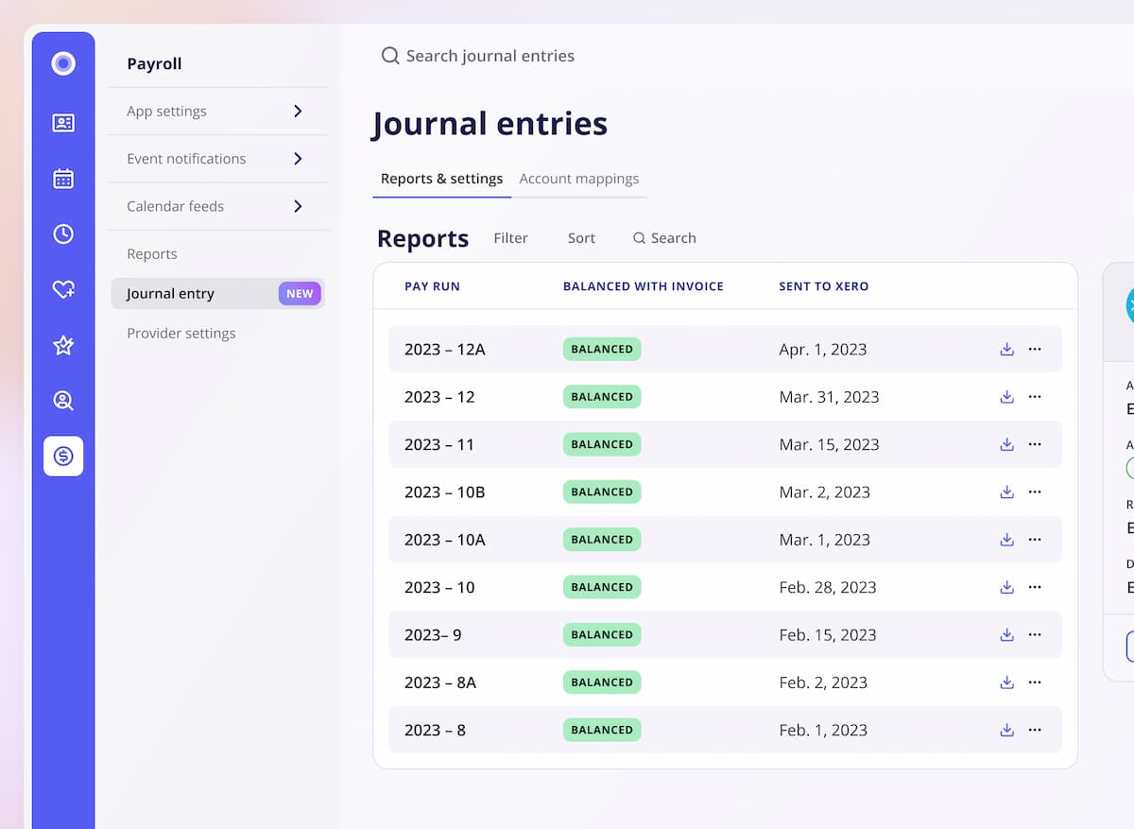Switch to the Account mappings tab
Screen dimensions: 1134x829
(578, 179)
